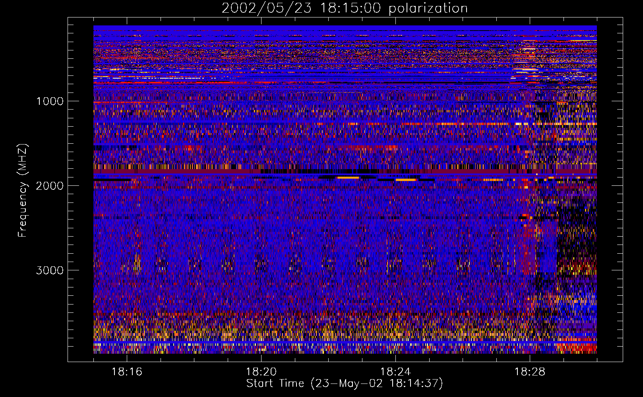Click the 18:20 time tick label
643x397 pixels.
coord(261,372)
